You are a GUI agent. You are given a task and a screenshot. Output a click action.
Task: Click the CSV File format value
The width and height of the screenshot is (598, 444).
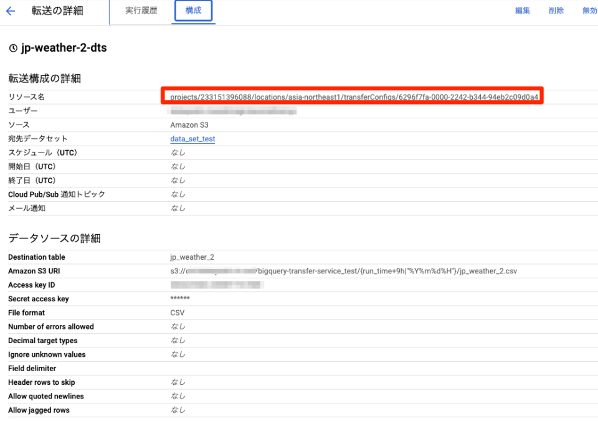[x=179, y=312]
